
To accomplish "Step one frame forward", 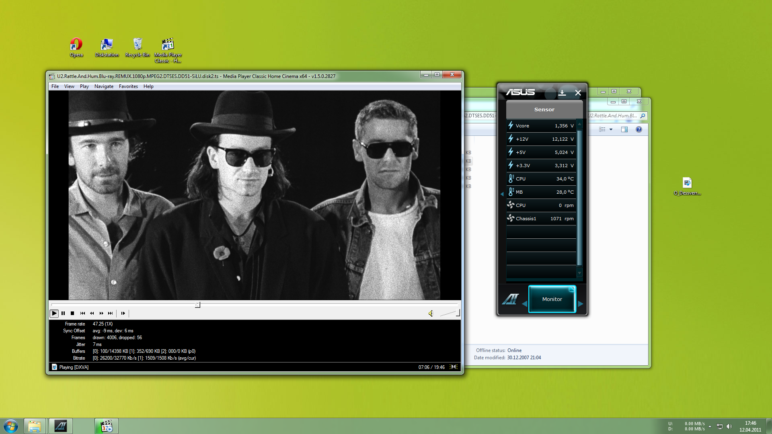I will tap(123, 313).
